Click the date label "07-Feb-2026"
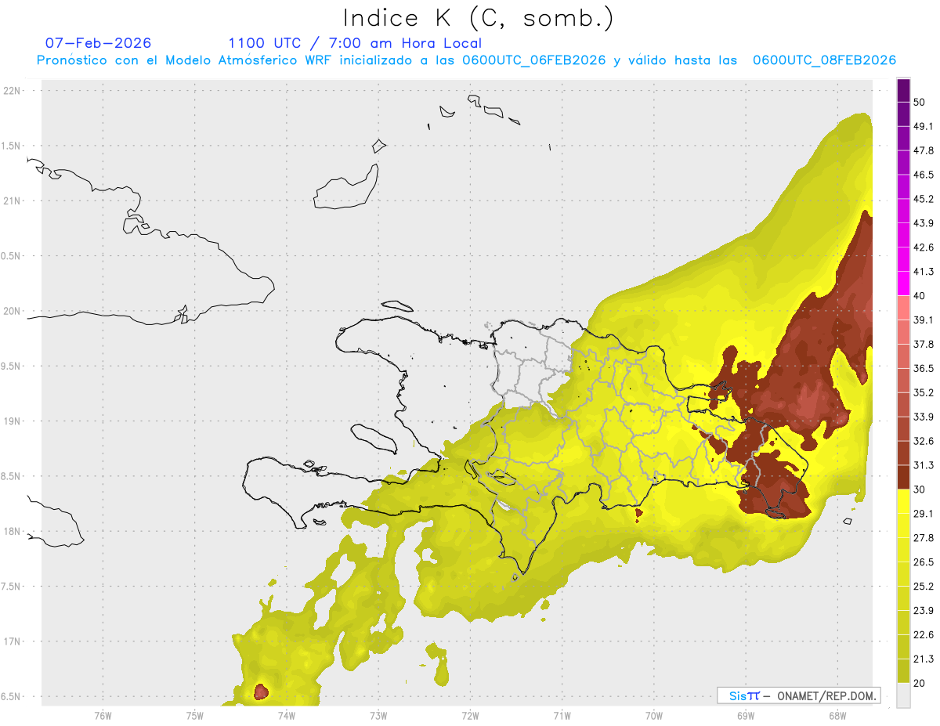Viewport: 940px width, 726px height. [98, 43]
